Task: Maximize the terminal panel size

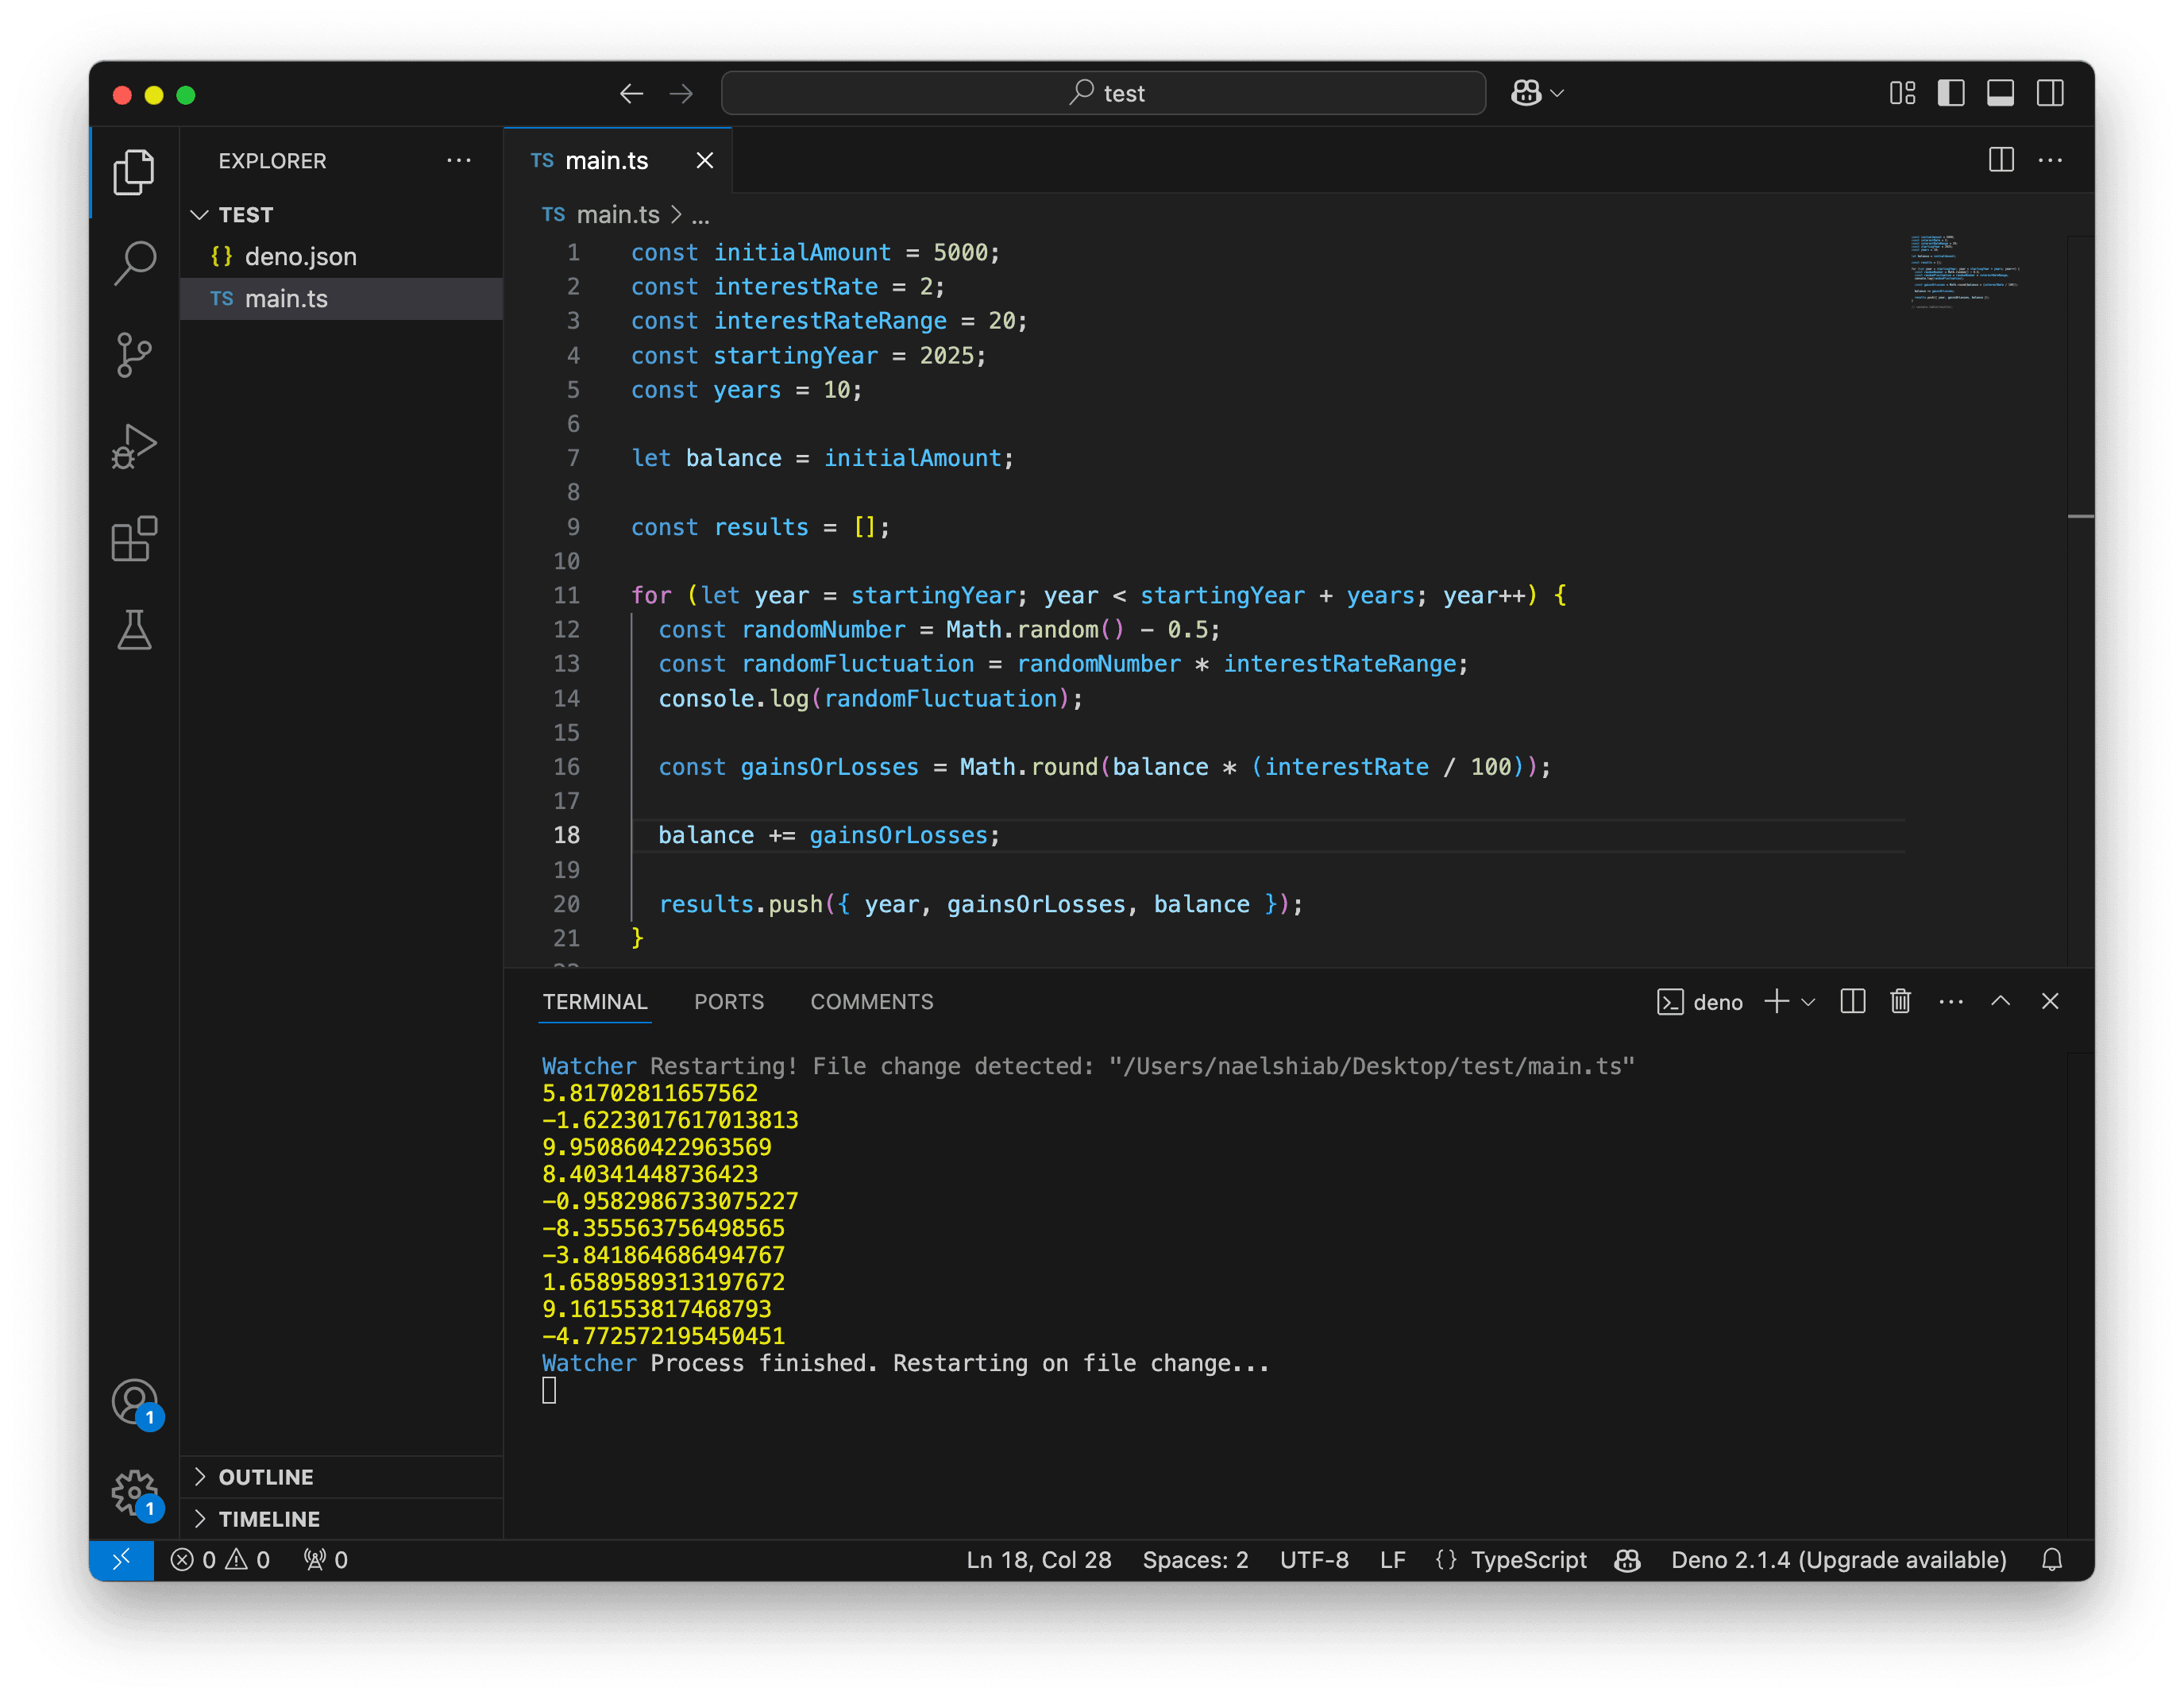Action: (2000, 1001)
